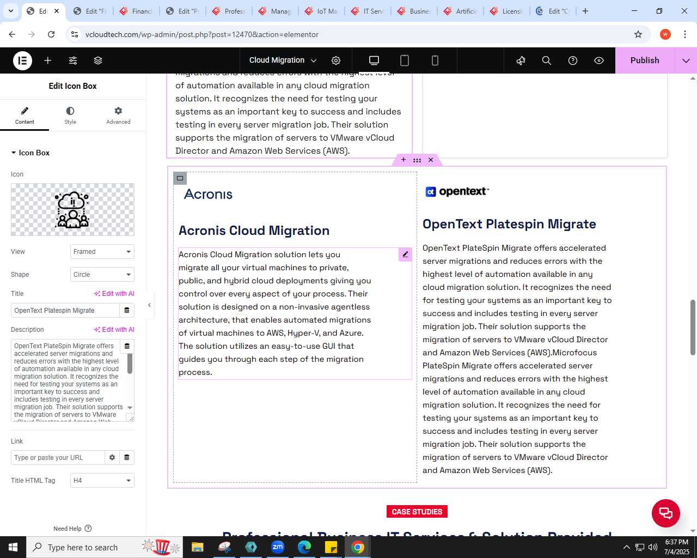Switch to the Artificia browser tab
Image resolution: width=697 pixels, height=558 pixels.
[x=461, y=11]
